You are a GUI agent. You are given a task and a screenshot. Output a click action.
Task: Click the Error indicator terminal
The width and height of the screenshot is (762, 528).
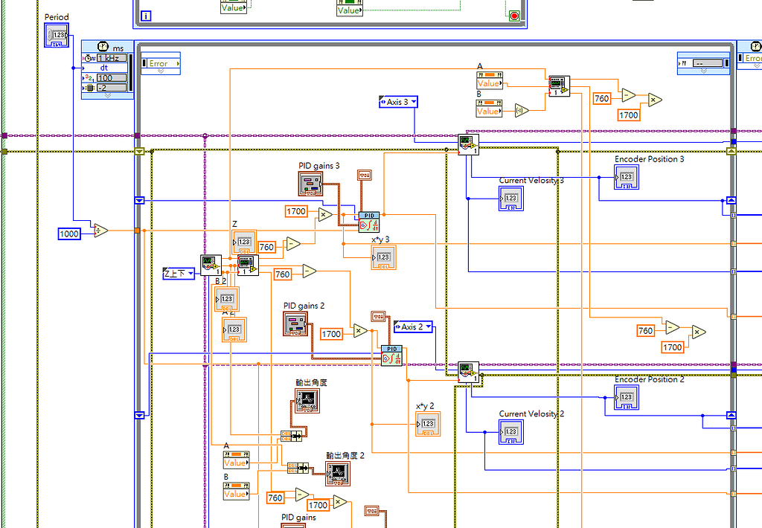pos(160,63)
